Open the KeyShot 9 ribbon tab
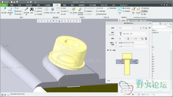 pos(124,5)
